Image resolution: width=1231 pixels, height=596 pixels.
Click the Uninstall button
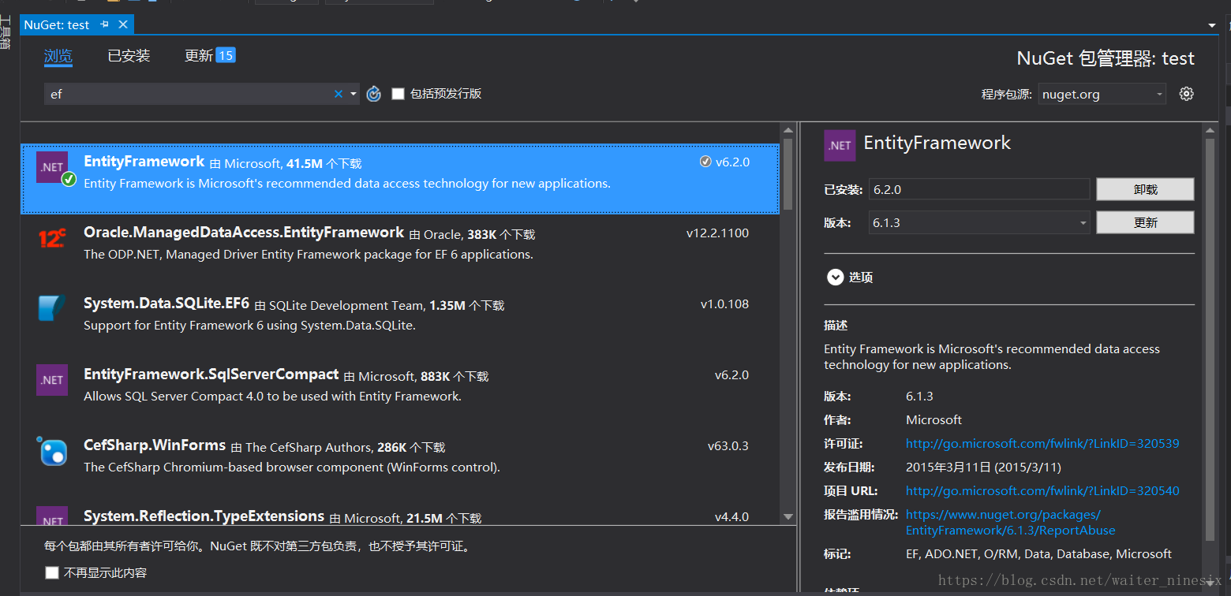coord(1145,189)
